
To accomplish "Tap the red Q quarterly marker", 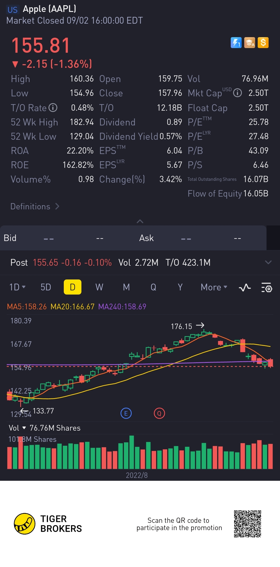I will [159, 413].
